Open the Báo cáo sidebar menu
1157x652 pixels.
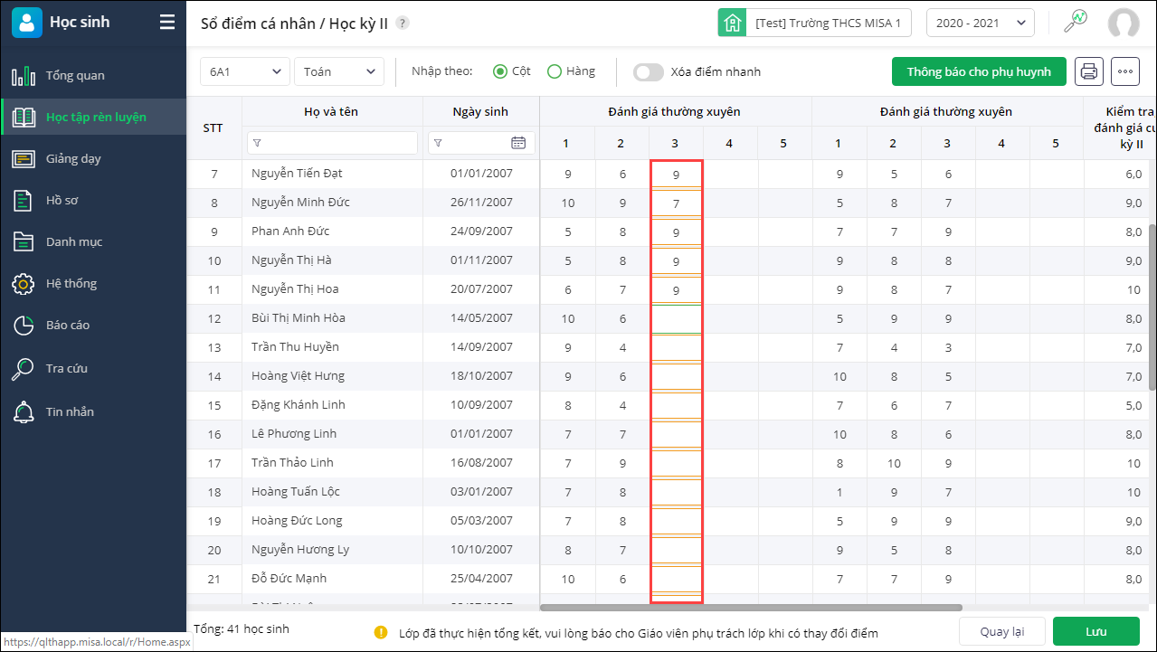click(68, 326)
